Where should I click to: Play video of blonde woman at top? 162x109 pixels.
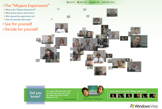pos(112,13)
